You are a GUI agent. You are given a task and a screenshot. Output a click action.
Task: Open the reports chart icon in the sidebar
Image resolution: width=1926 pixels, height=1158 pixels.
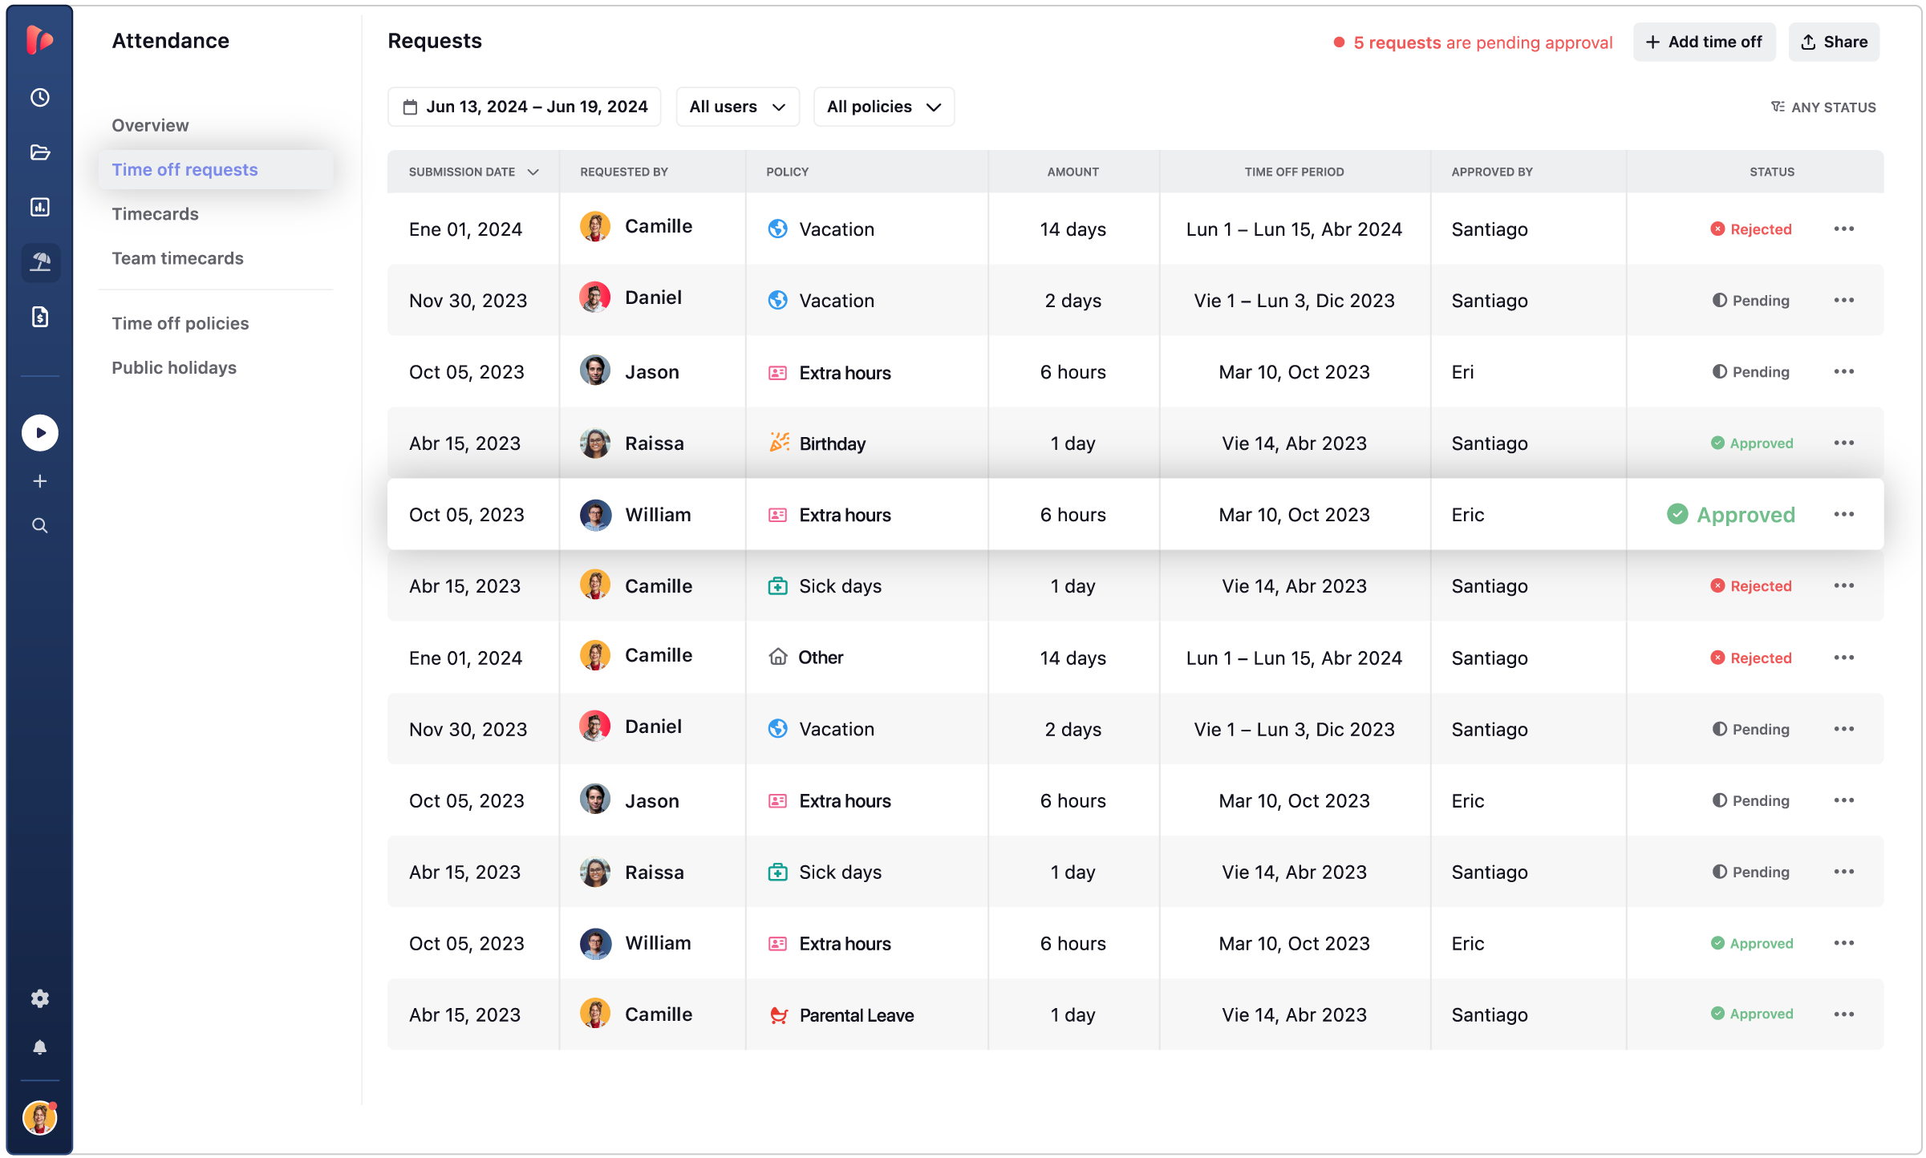[40, 207]
